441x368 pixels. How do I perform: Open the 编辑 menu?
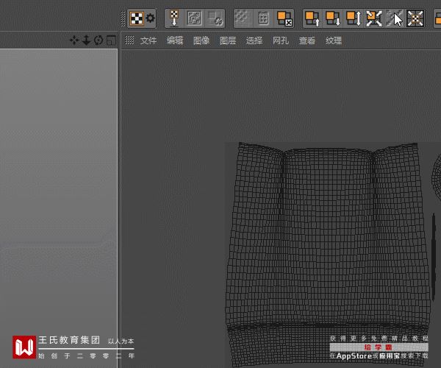(x=175, y=40)
